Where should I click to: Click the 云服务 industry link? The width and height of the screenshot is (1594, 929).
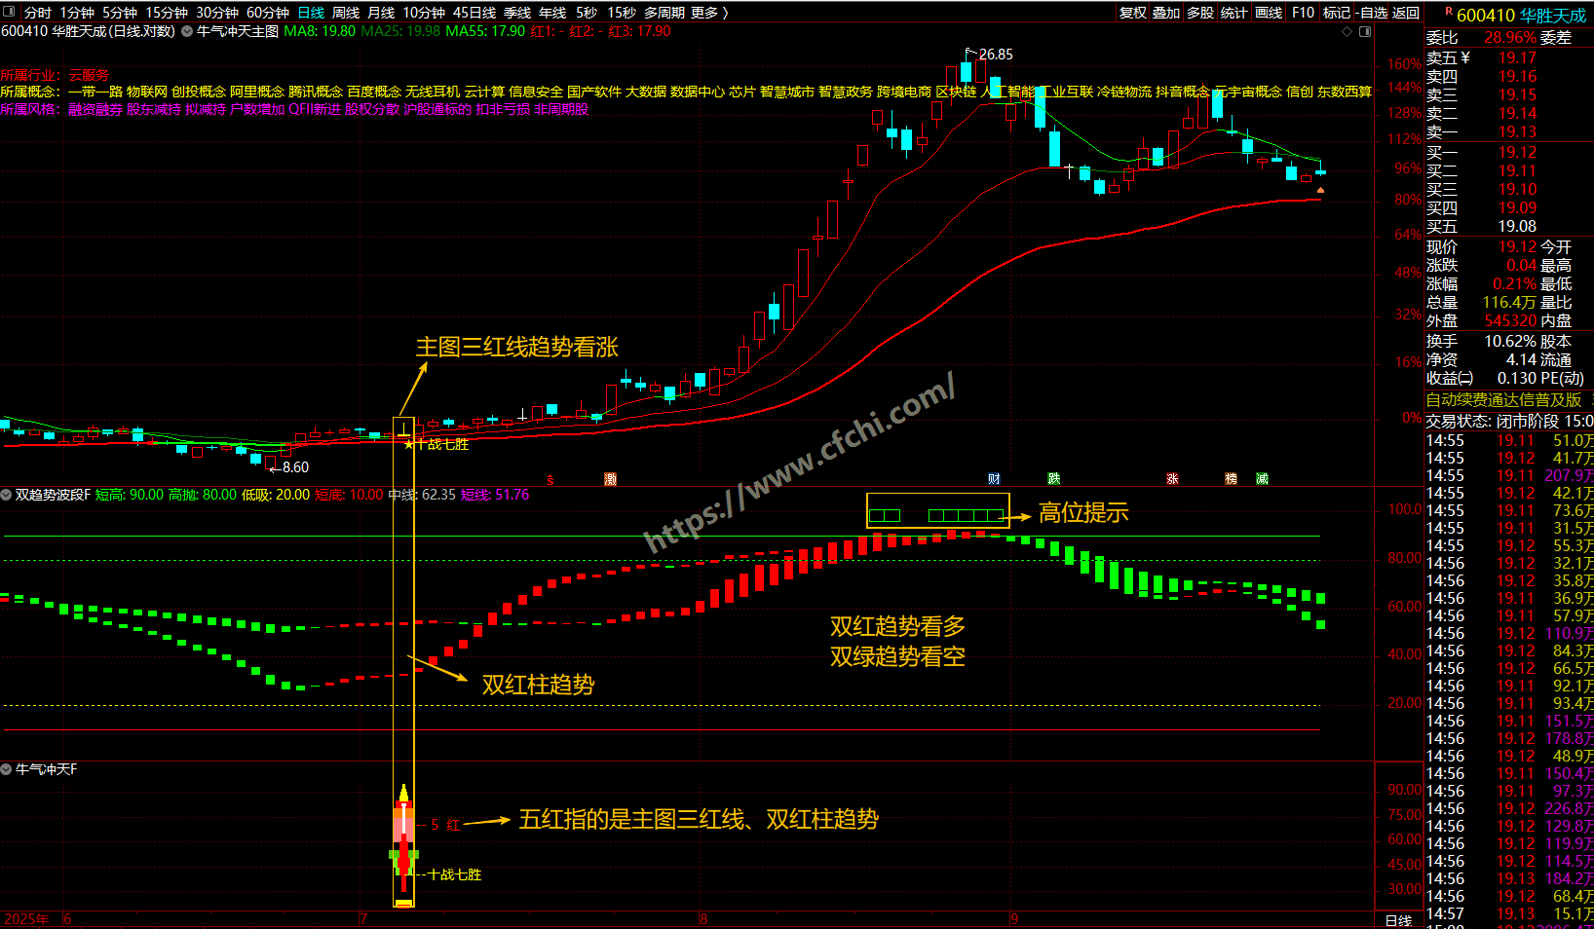[x=89, y=75]
